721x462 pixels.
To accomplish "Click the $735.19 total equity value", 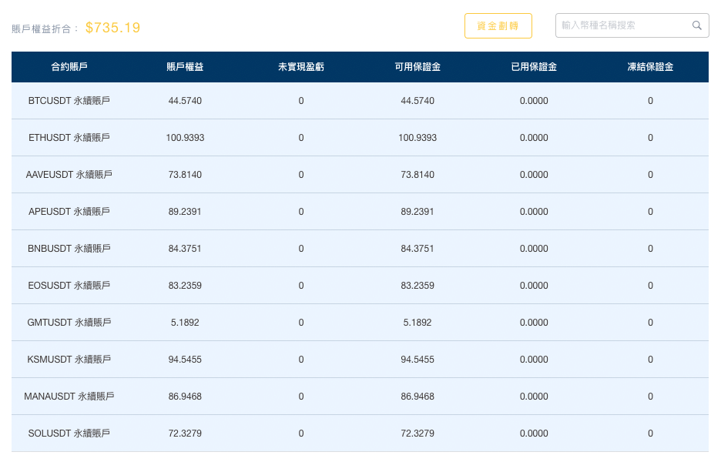I will [x=113, y=28].
